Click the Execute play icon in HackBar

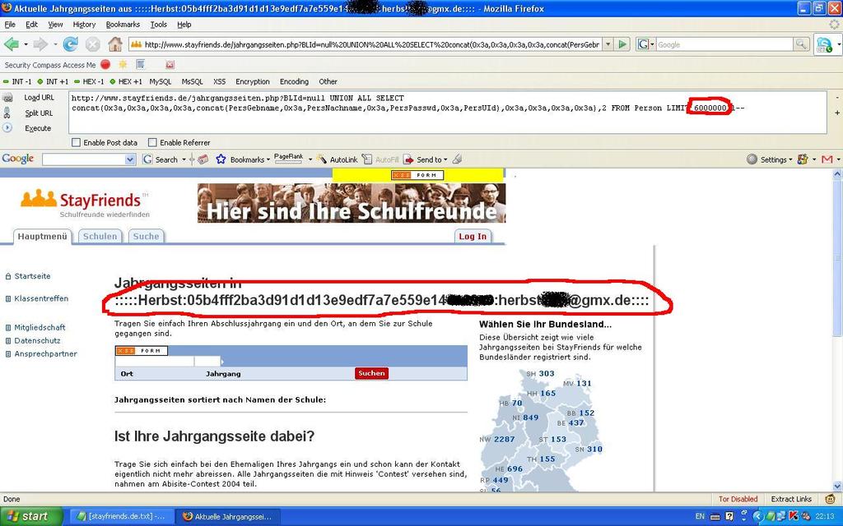pyautogui.click(x=7, y=127)
